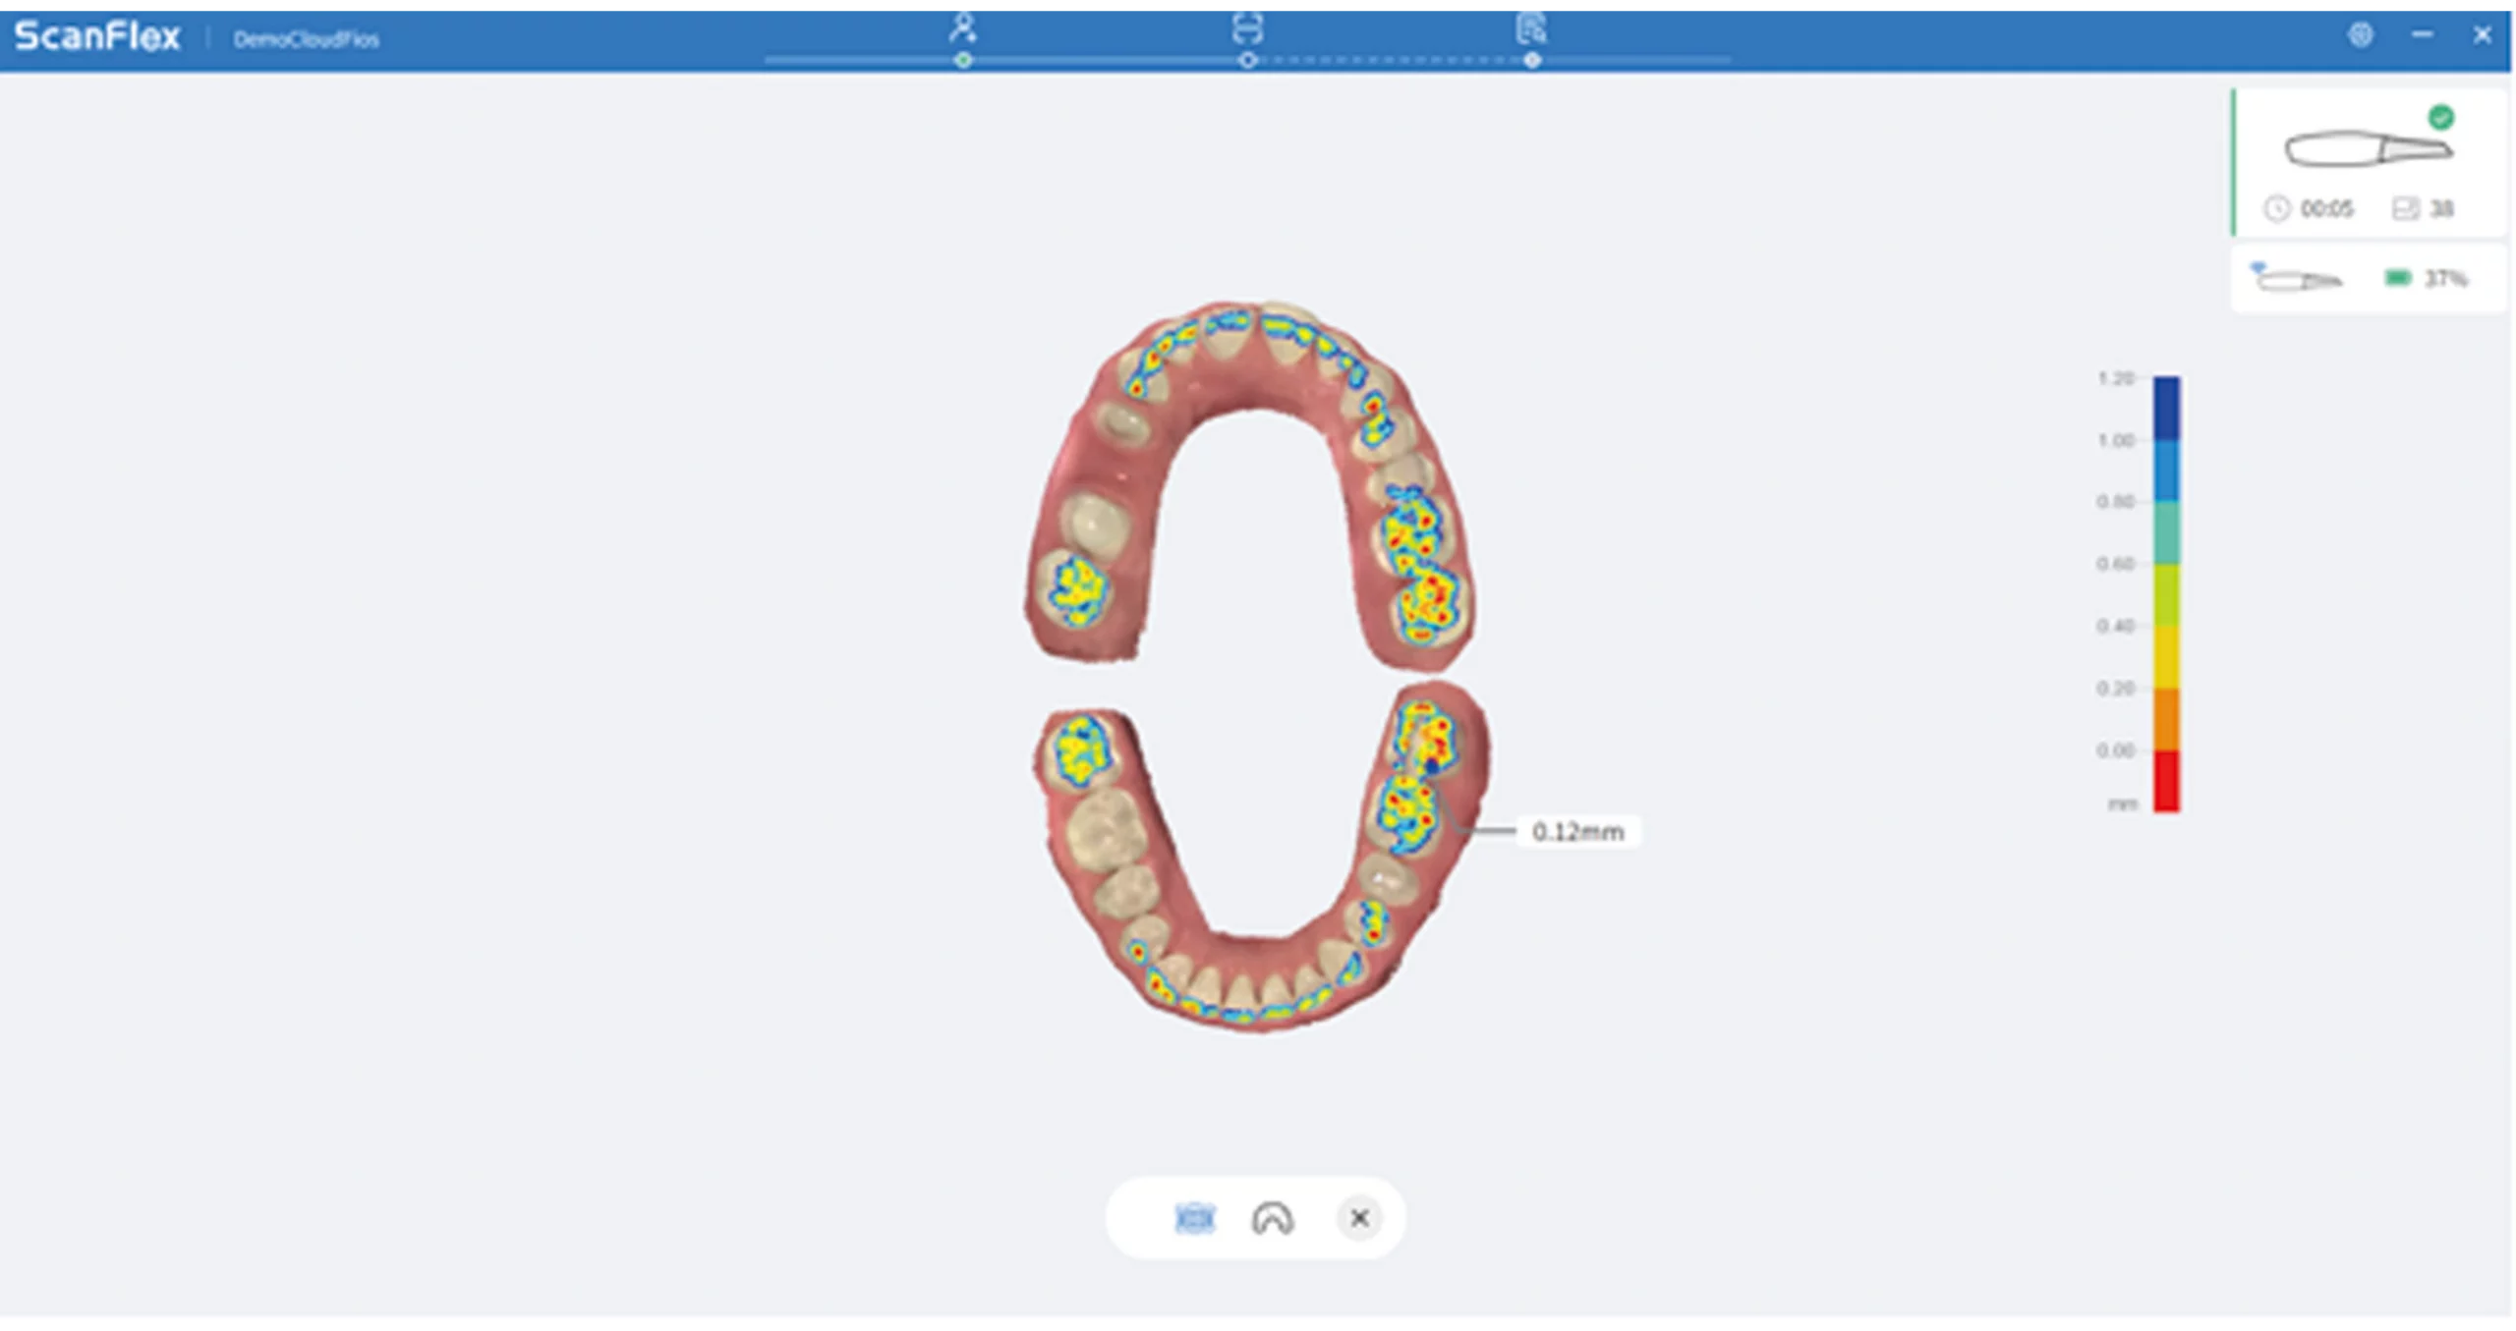Select the last workflow progress marker
The height and width of the screenshot is (1331, 2516).
click(x=1532, y=60)
